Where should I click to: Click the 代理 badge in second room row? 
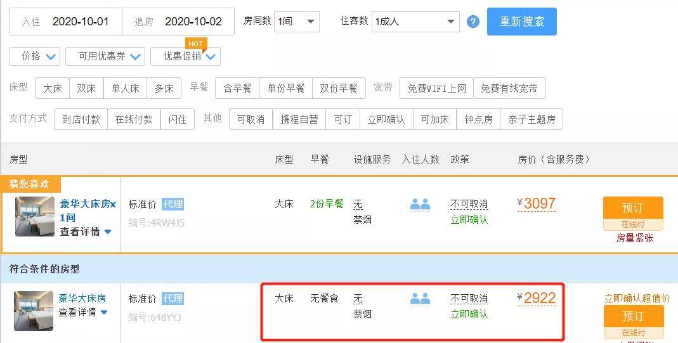[173, 299]
